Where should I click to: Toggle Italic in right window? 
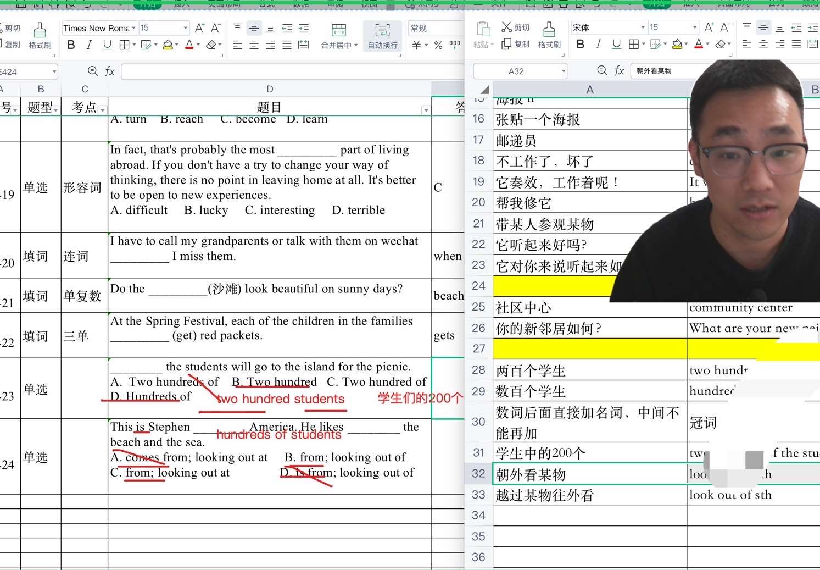pyautogui.click(x=599, y=44)
